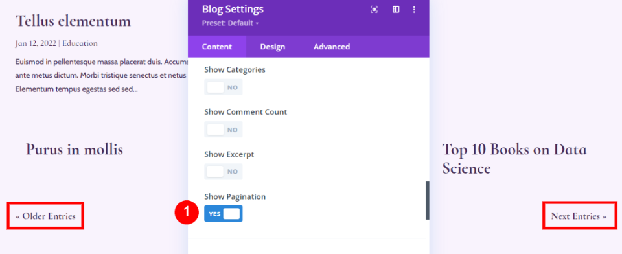This screenshot has width=622, height=254.
Task: Open the Tellus elementum post title
Action: point(73,21)
